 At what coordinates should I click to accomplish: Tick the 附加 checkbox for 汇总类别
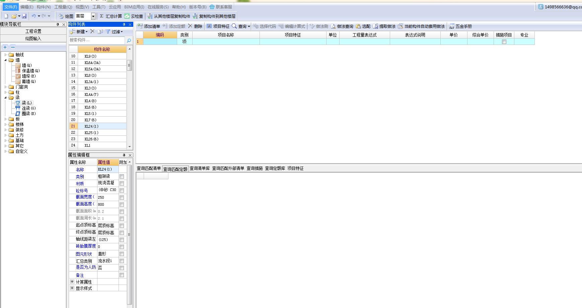point(122,261)
